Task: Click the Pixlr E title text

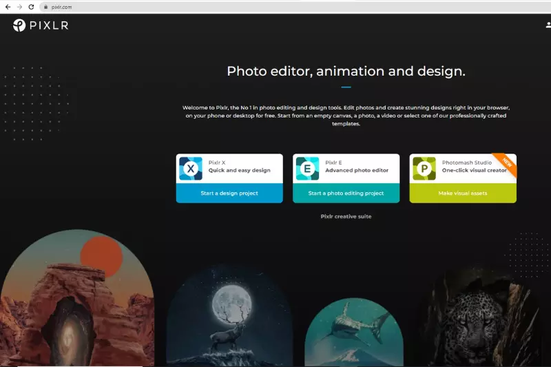Action: click(333, 162)
